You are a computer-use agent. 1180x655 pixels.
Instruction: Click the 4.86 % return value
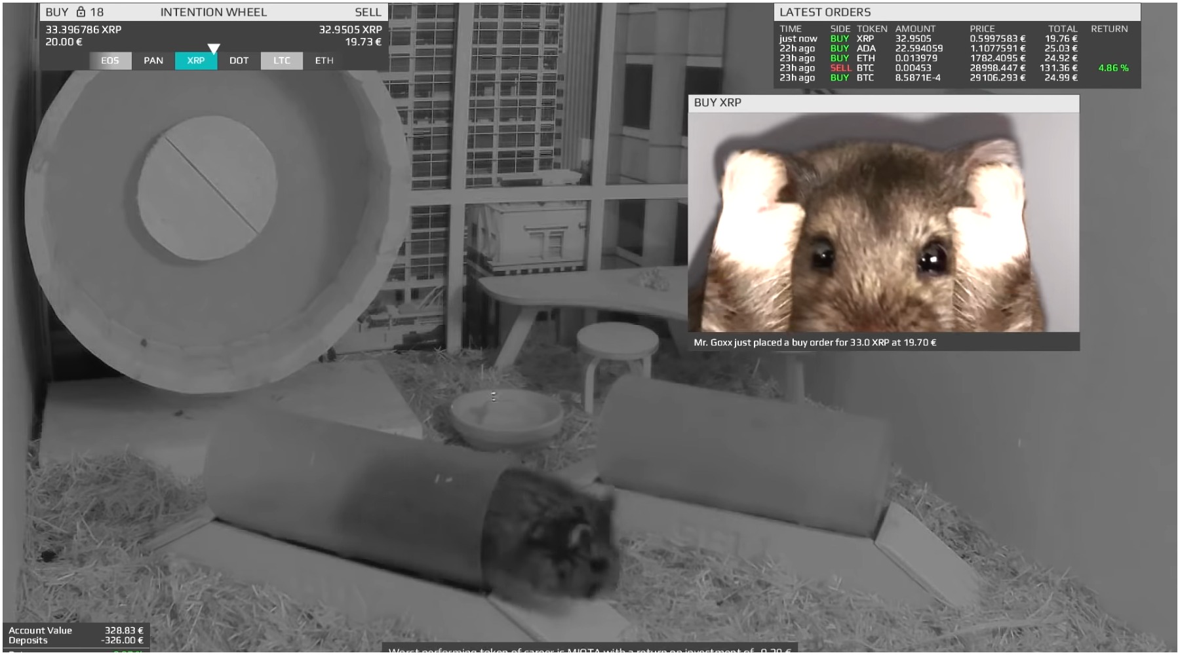1113,68
